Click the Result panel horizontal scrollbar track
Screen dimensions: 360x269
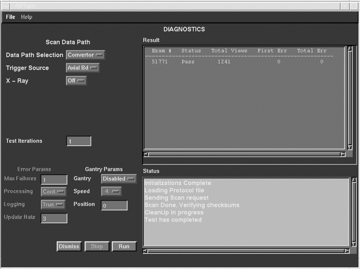tap(243, 154)
